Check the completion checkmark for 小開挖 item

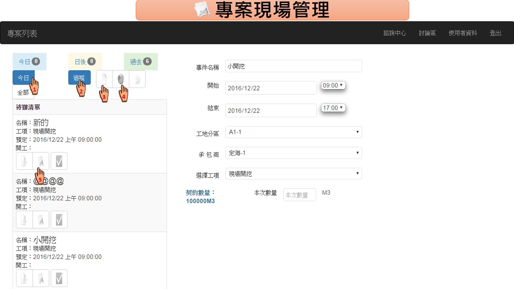(59, 278)
